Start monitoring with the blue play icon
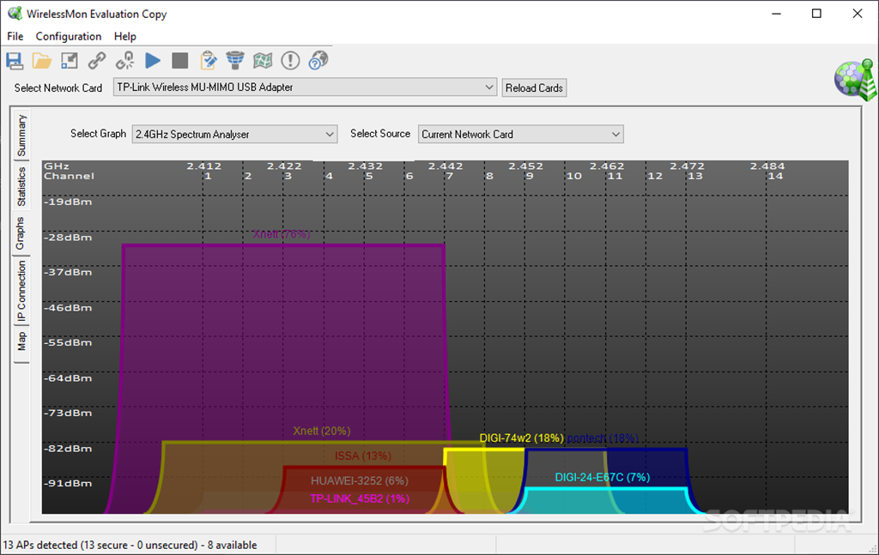This screenshot has width=879, height=555. tap(153, 61)
